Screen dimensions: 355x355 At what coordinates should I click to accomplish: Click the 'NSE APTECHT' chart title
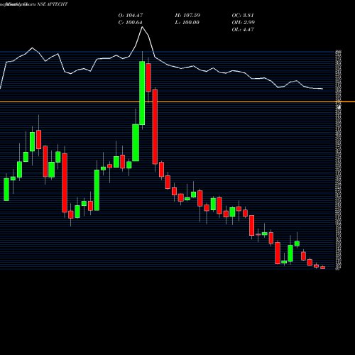pos(53,4)
